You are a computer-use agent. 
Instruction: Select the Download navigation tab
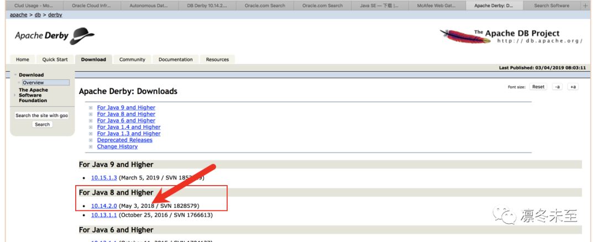point(93,59)
